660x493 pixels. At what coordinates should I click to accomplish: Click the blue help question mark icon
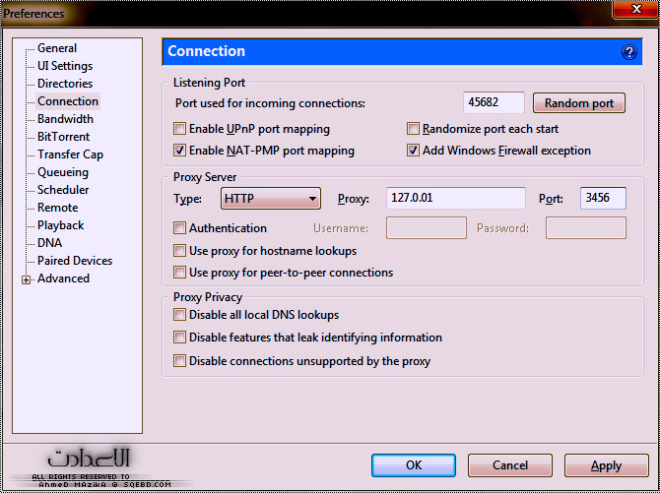(x=629, y=52)
